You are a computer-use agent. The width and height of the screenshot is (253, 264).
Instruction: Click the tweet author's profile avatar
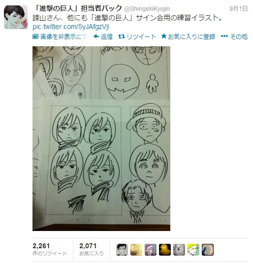(16, 17)
